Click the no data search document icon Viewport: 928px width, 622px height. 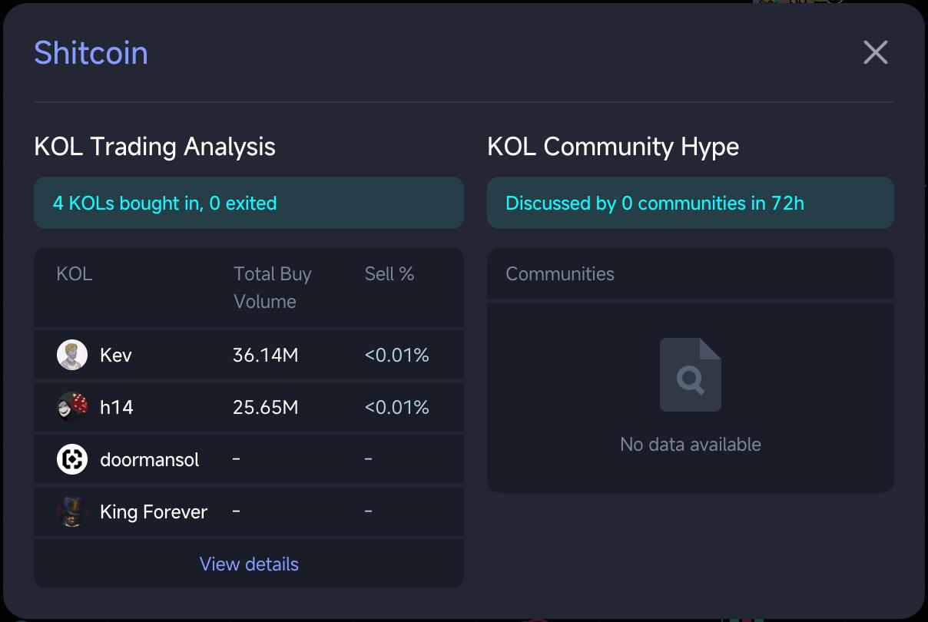coord(690,375)
